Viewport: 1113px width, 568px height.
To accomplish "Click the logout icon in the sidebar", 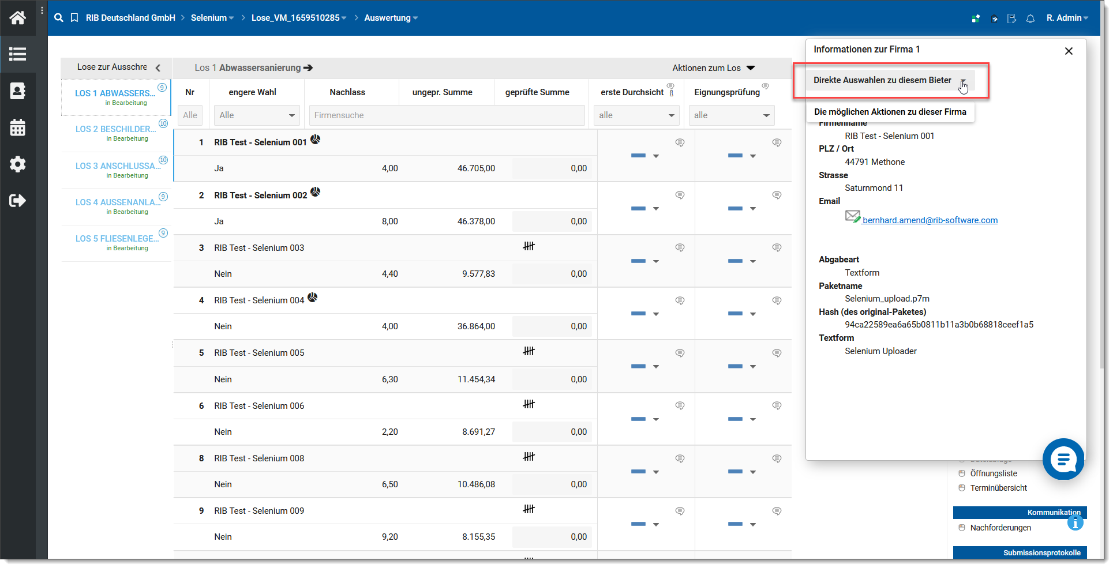I will pos(17,201).
